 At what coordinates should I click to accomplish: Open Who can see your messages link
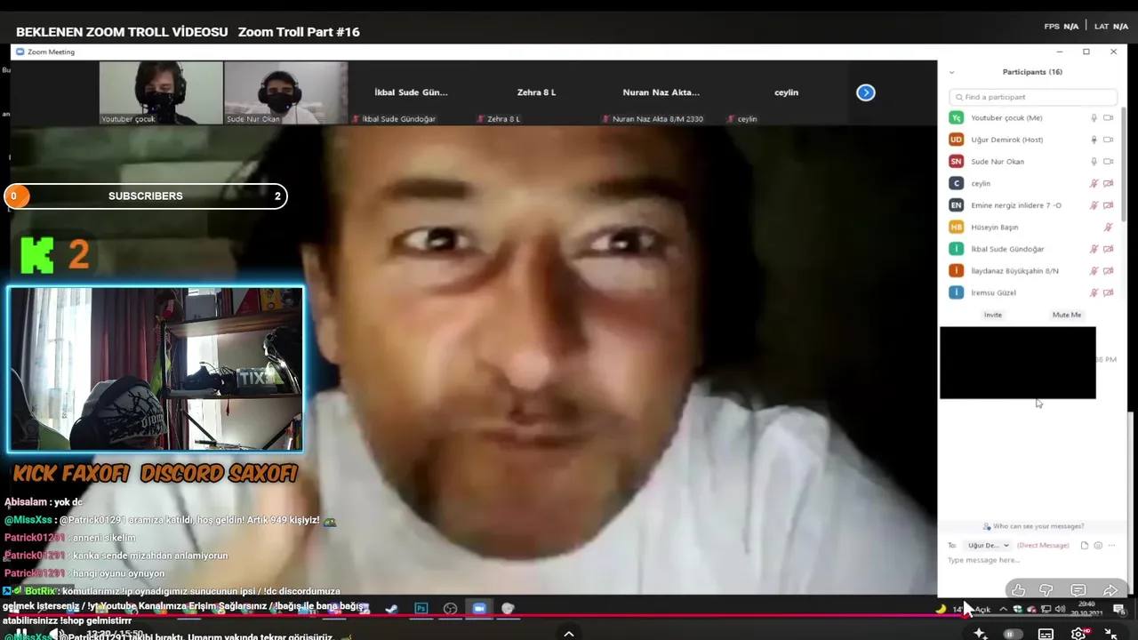[1033, 526]
